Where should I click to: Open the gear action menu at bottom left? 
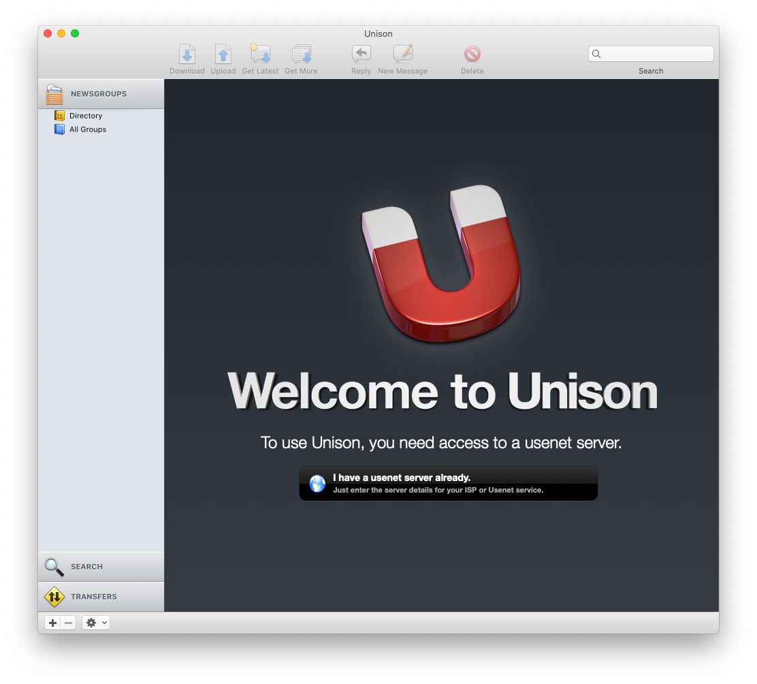click(x=91, y=622)
